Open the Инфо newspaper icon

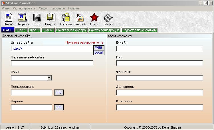tap(108, 17)
